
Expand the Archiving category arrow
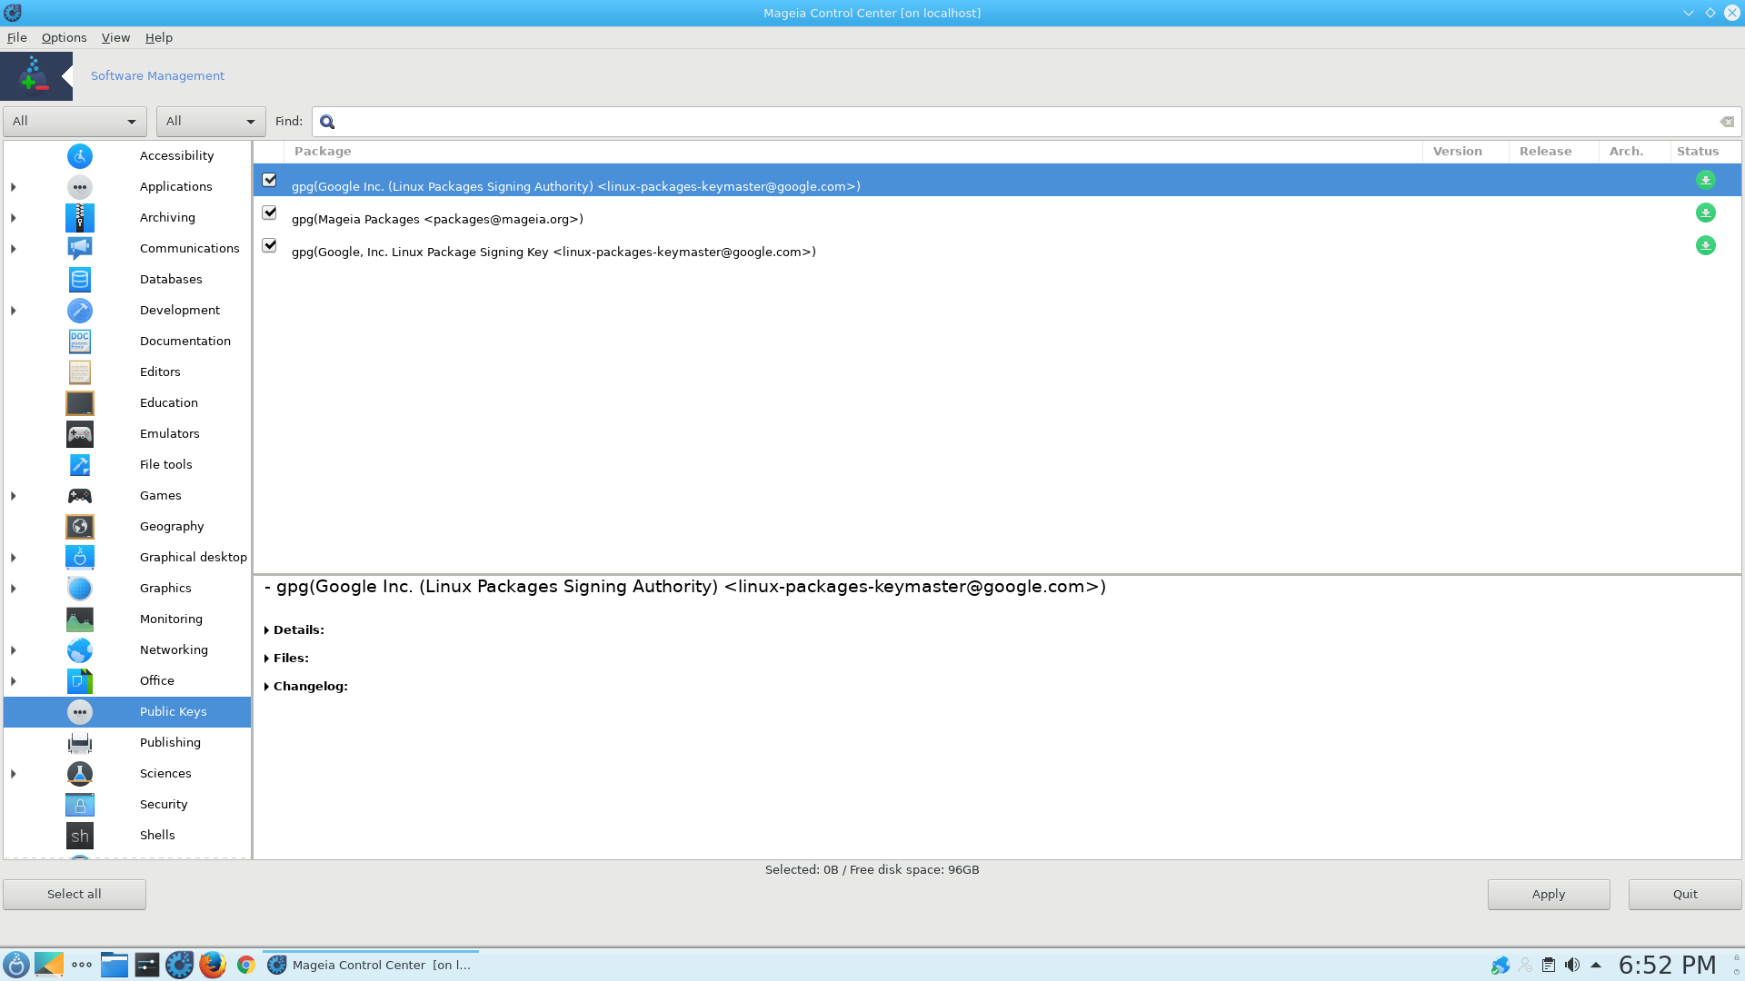click(x=14, y=218)
